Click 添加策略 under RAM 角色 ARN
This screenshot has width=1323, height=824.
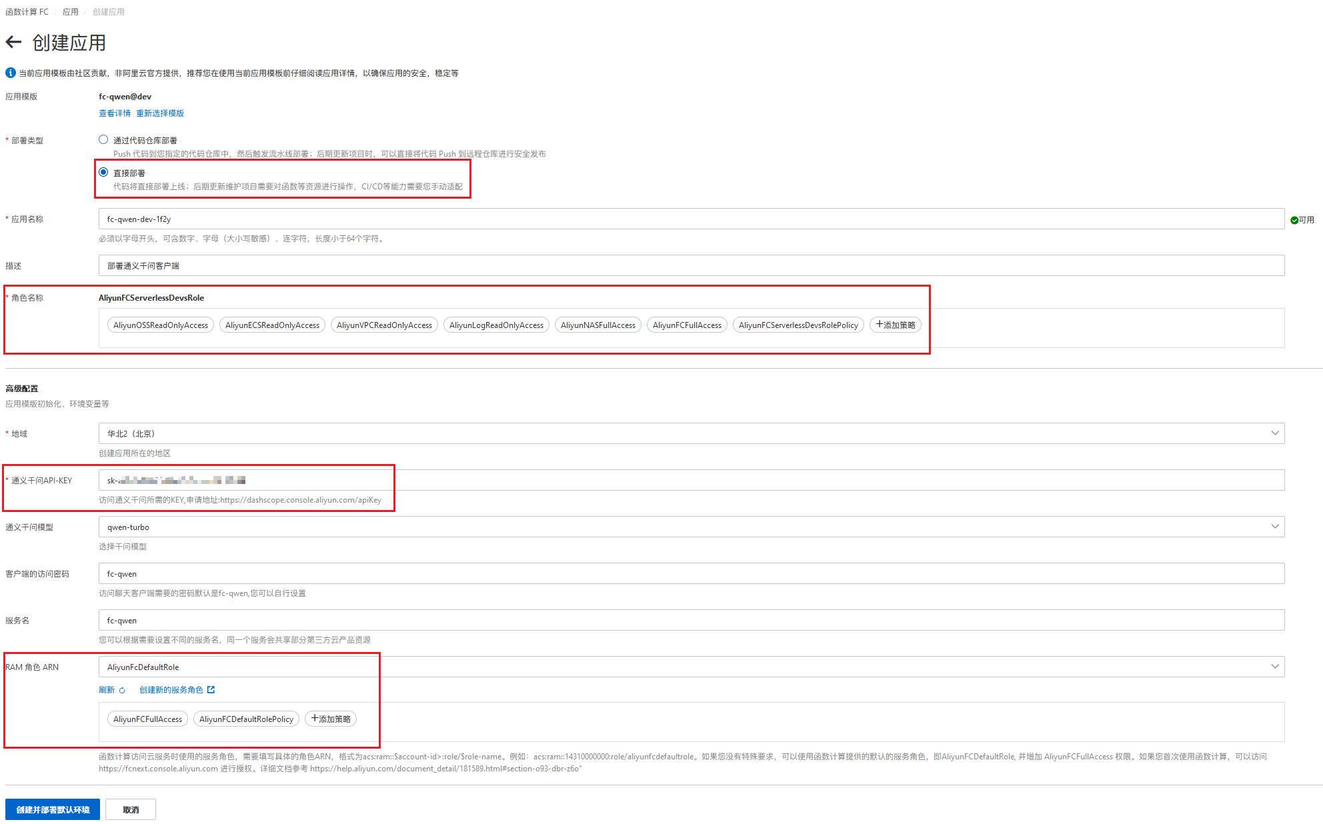point(331,719)
